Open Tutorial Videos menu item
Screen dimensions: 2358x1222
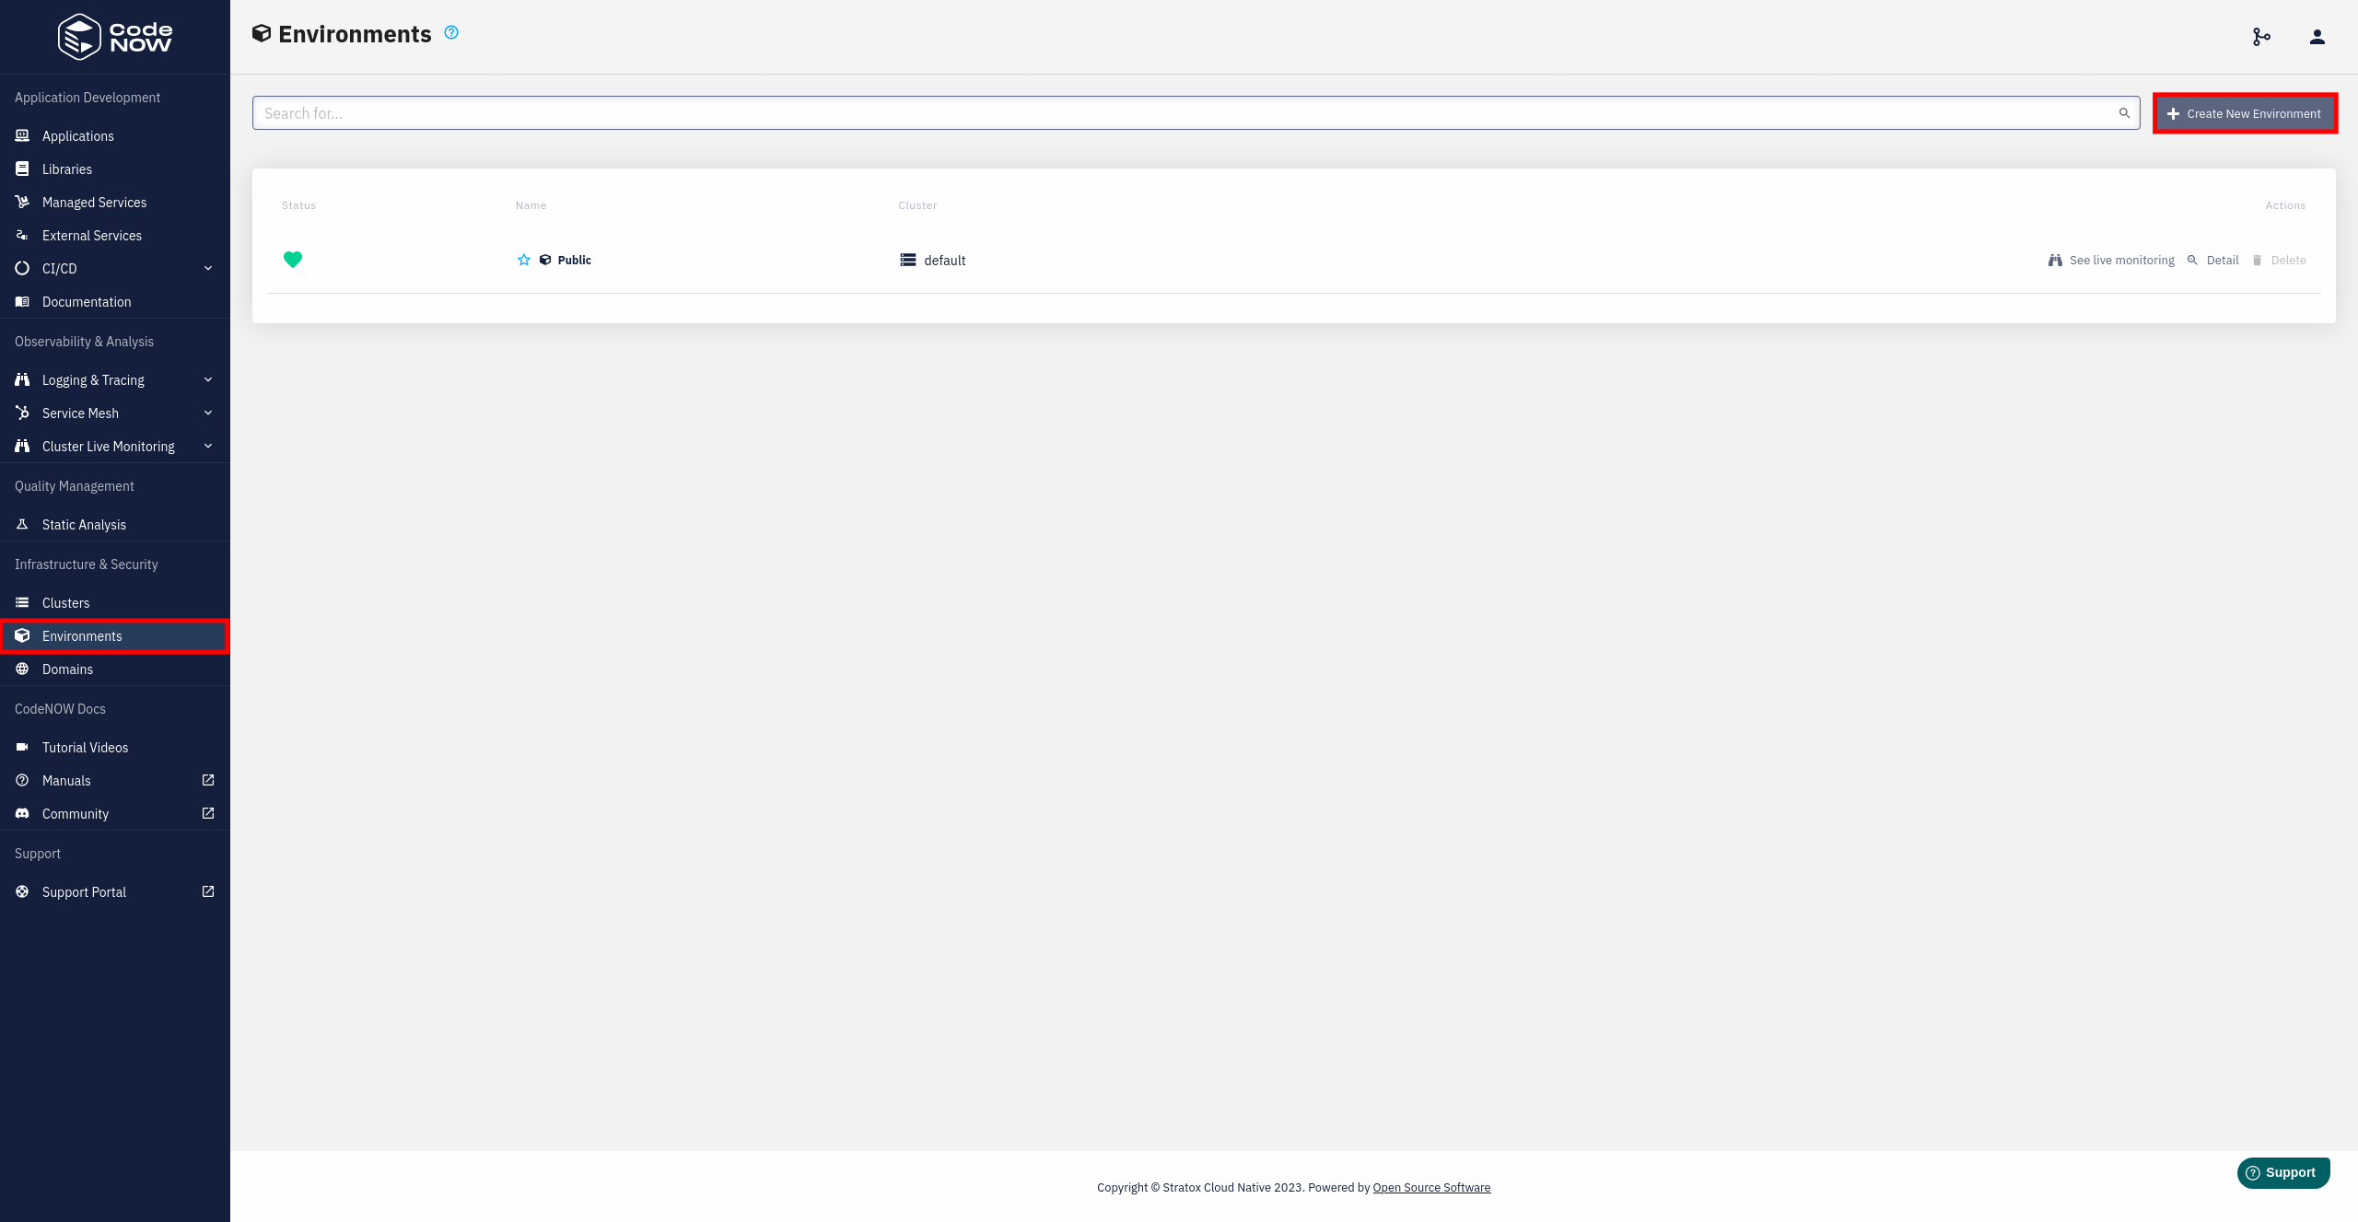click(x=115, y=747)
